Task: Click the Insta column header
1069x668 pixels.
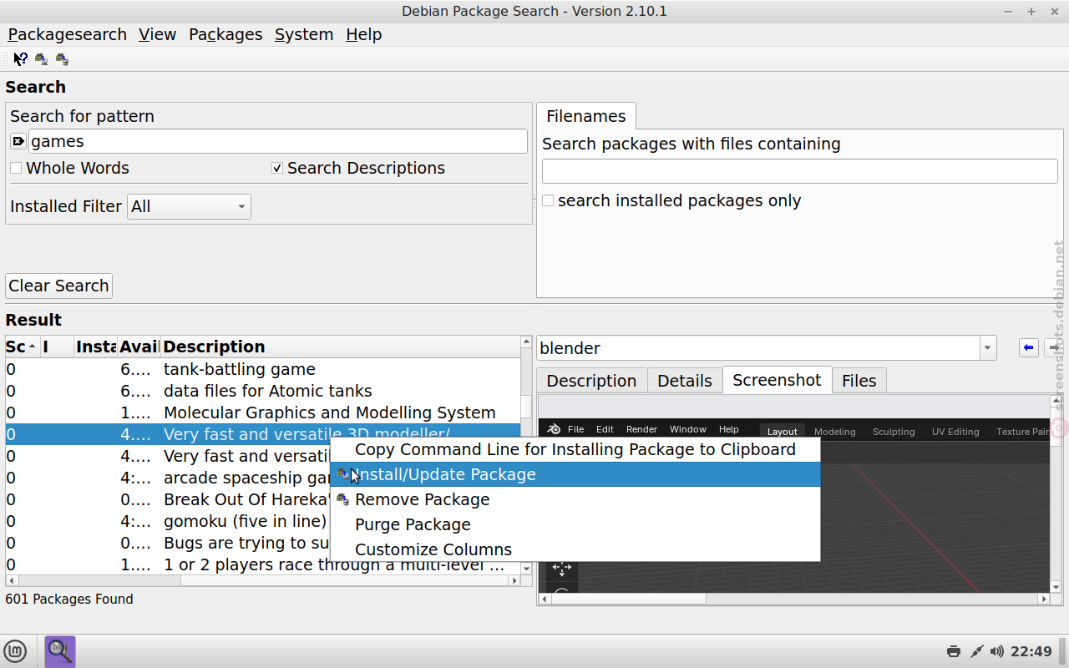Action: [95, 347]
